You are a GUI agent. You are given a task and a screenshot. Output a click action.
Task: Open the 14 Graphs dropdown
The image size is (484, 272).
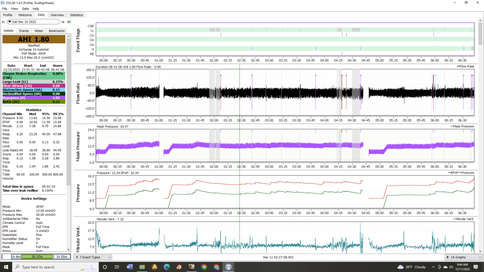point(464,257)
